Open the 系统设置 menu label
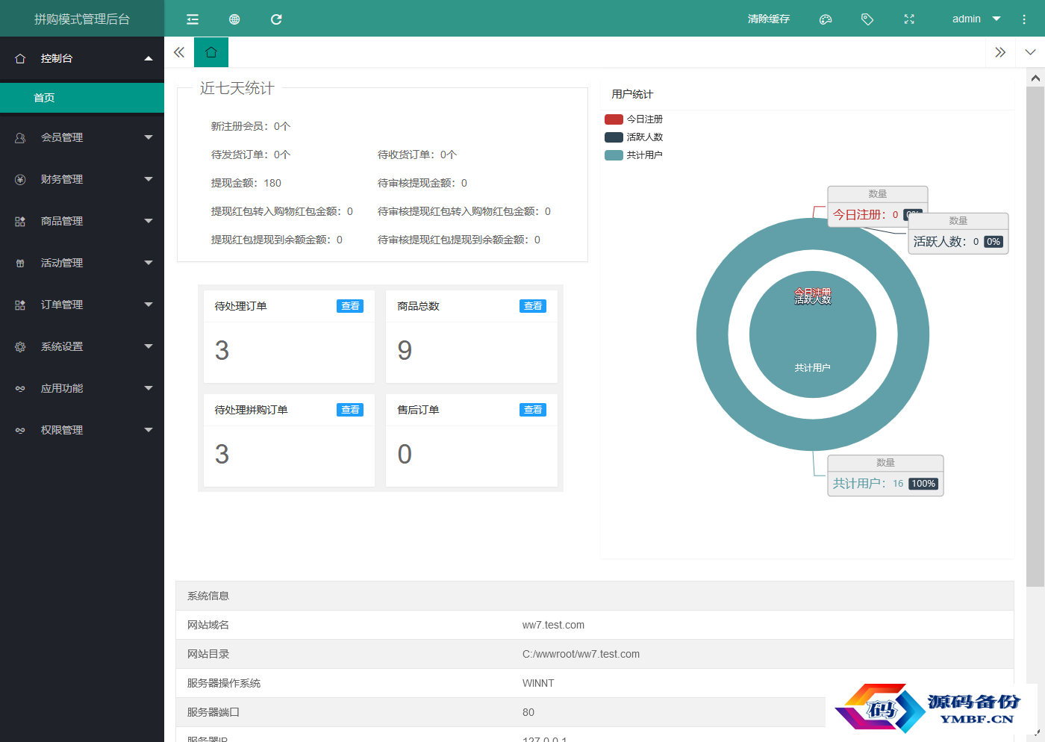1045x742 pixels. (x=62, y=346)
